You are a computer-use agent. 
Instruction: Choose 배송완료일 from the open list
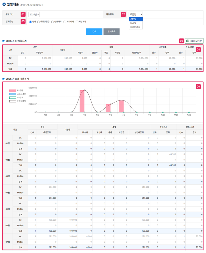pos(136,27)
